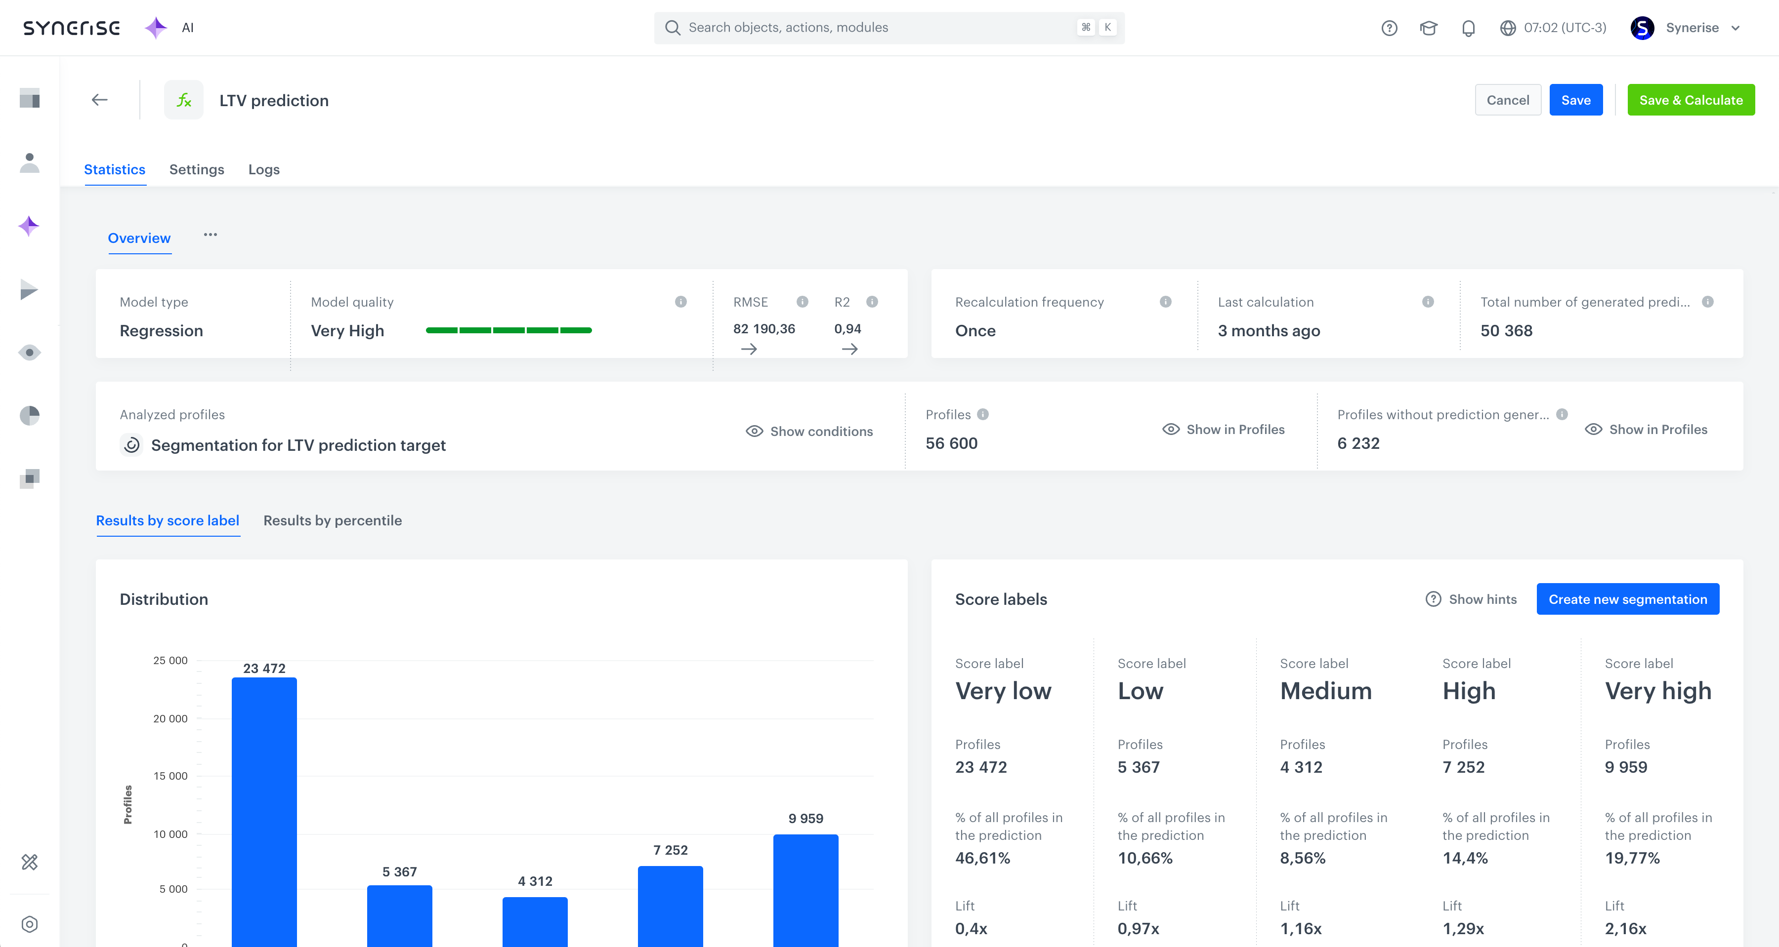Open the Results by percentile tab
Viewport: 1779px width, 947px height.
(333, 520)
